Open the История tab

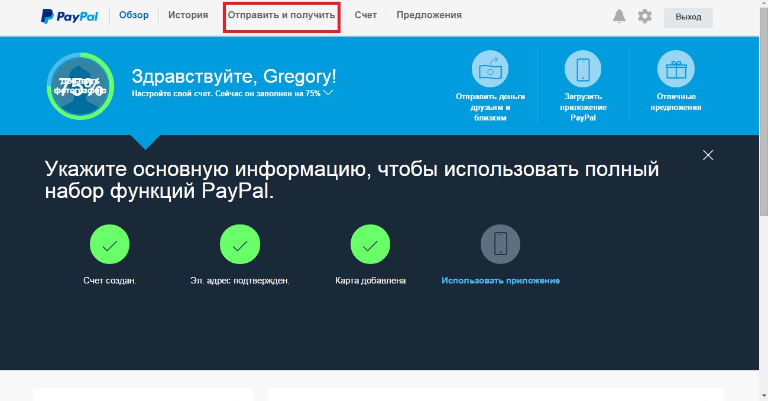tap(188, 15)
